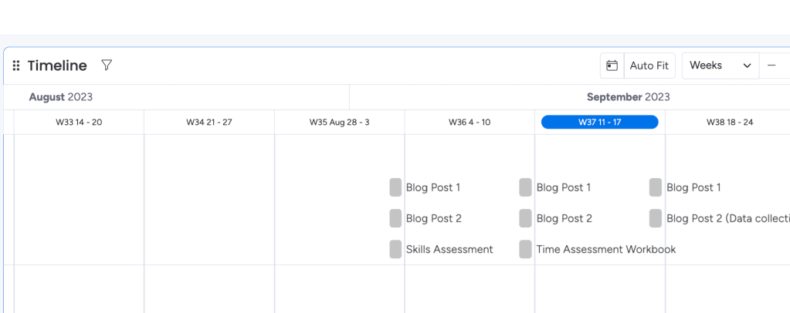Open the Time Assessment Workbook item

[x=605, y=249]
